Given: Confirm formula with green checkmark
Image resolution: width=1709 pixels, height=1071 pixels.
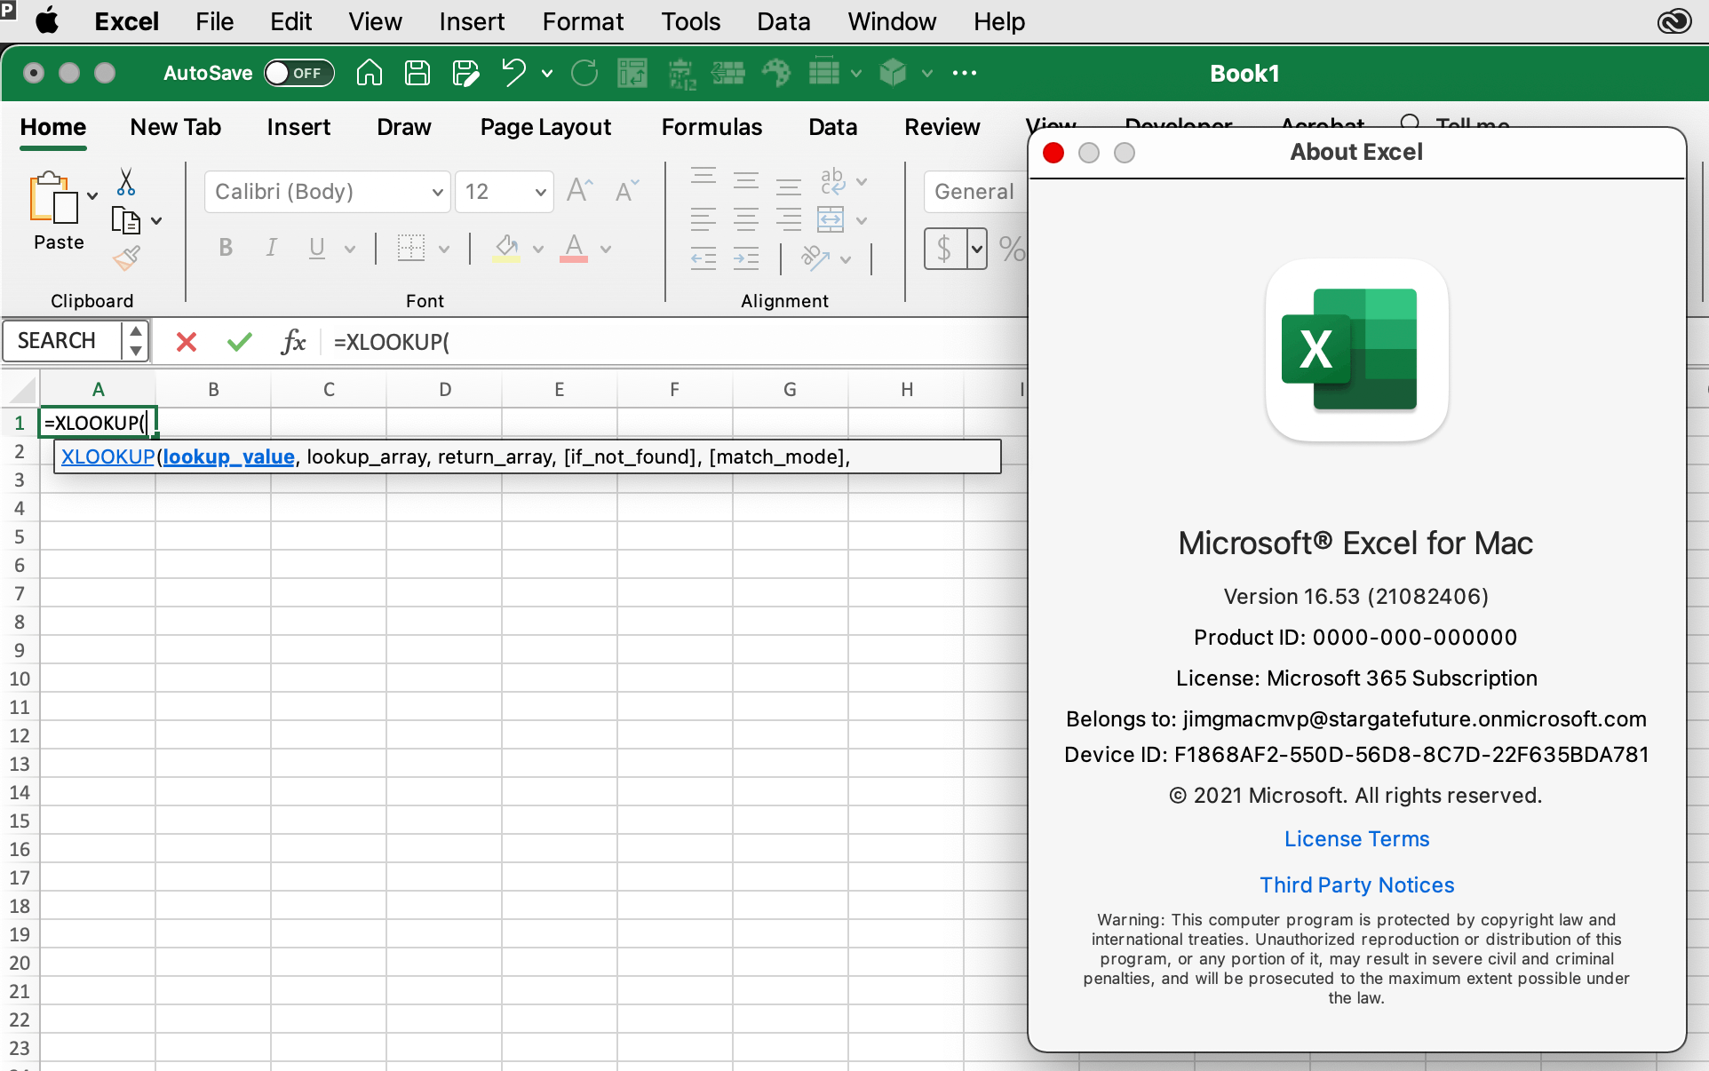Looking at the screenshot, I should coord(240,342).
